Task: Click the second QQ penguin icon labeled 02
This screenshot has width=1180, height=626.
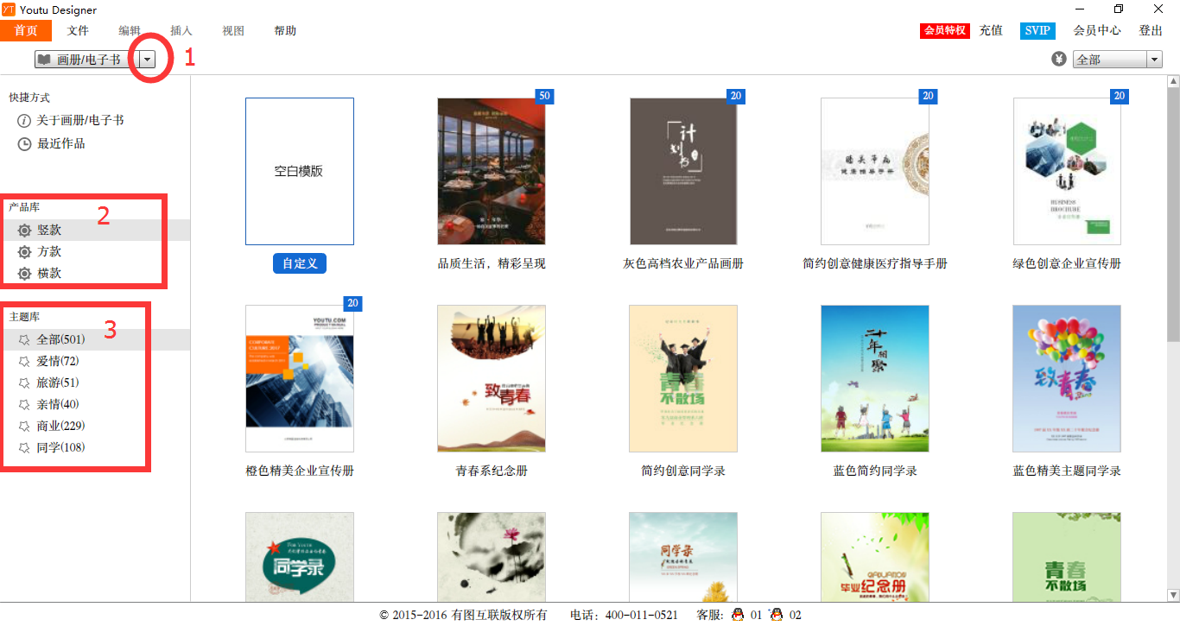Action: click(x=777, y=615)
